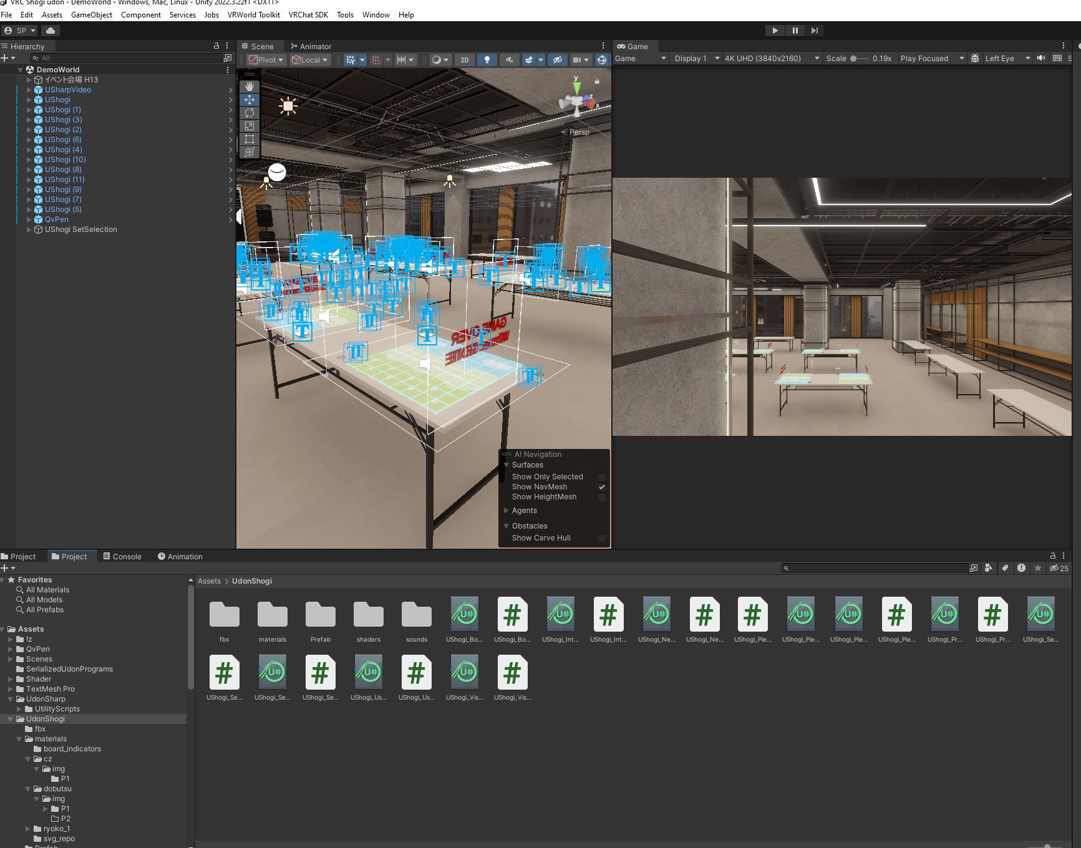This screenshot has height=848, width=1081.
Task: Uncheck Show NavMesh checkbox
Action: (602, 487)
